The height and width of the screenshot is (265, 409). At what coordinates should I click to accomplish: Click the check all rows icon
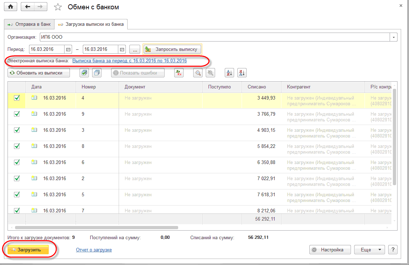84,73
